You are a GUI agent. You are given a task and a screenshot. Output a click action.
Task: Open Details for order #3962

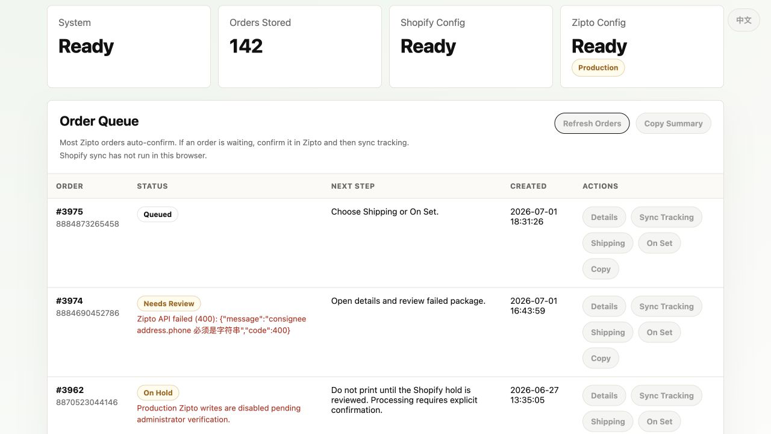pyautogui.click(x=604, y=395)
